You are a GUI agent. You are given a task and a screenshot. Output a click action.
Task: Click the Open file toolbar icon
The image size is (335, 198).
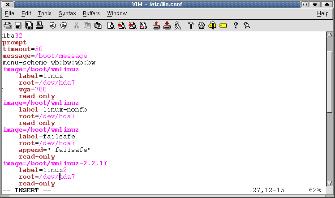tap(8, 25)
